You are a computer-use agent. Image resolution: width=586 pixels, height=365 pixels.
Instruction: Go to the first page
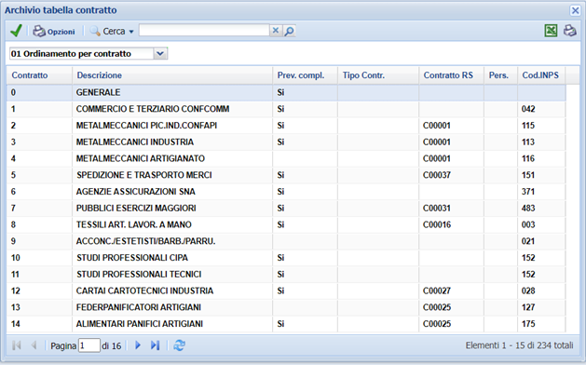[17, 345]
